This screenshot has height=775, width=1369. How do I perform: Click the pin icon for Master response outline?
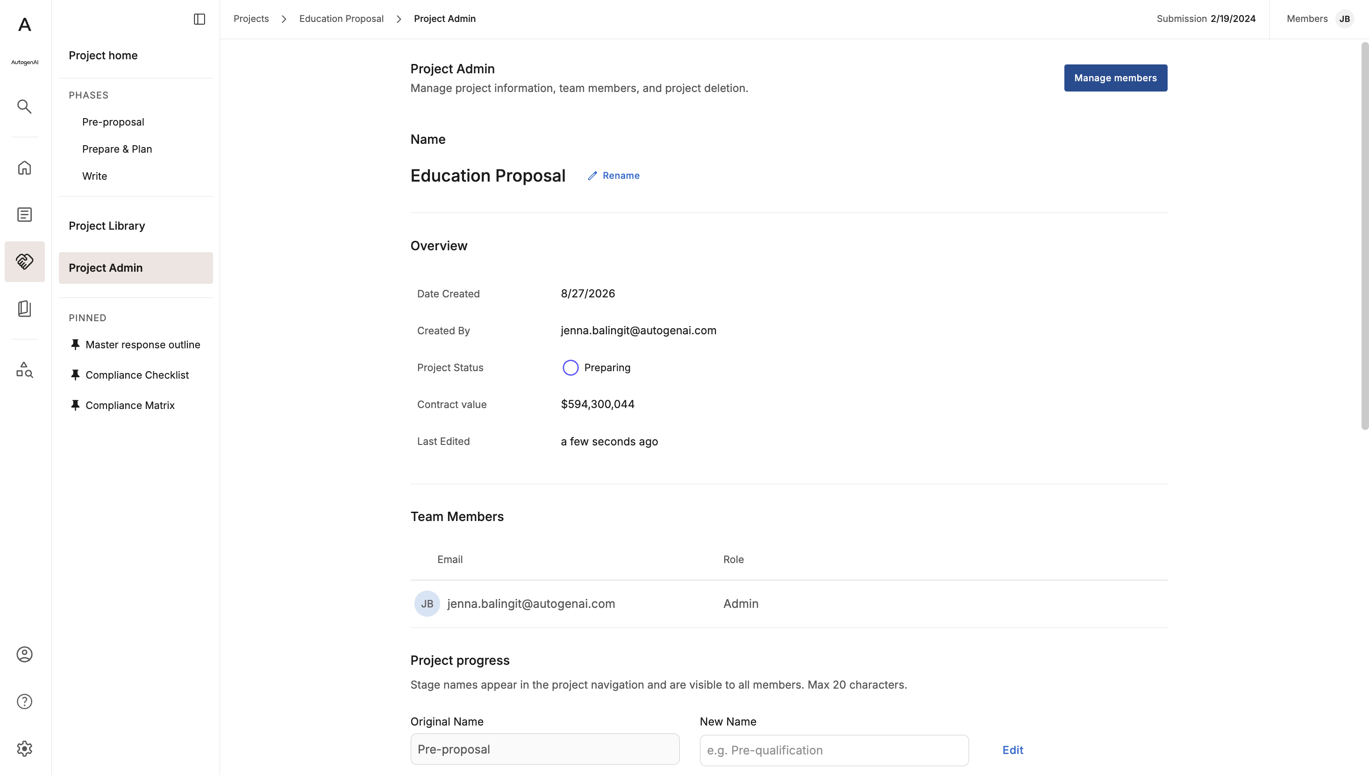[75, 345]
